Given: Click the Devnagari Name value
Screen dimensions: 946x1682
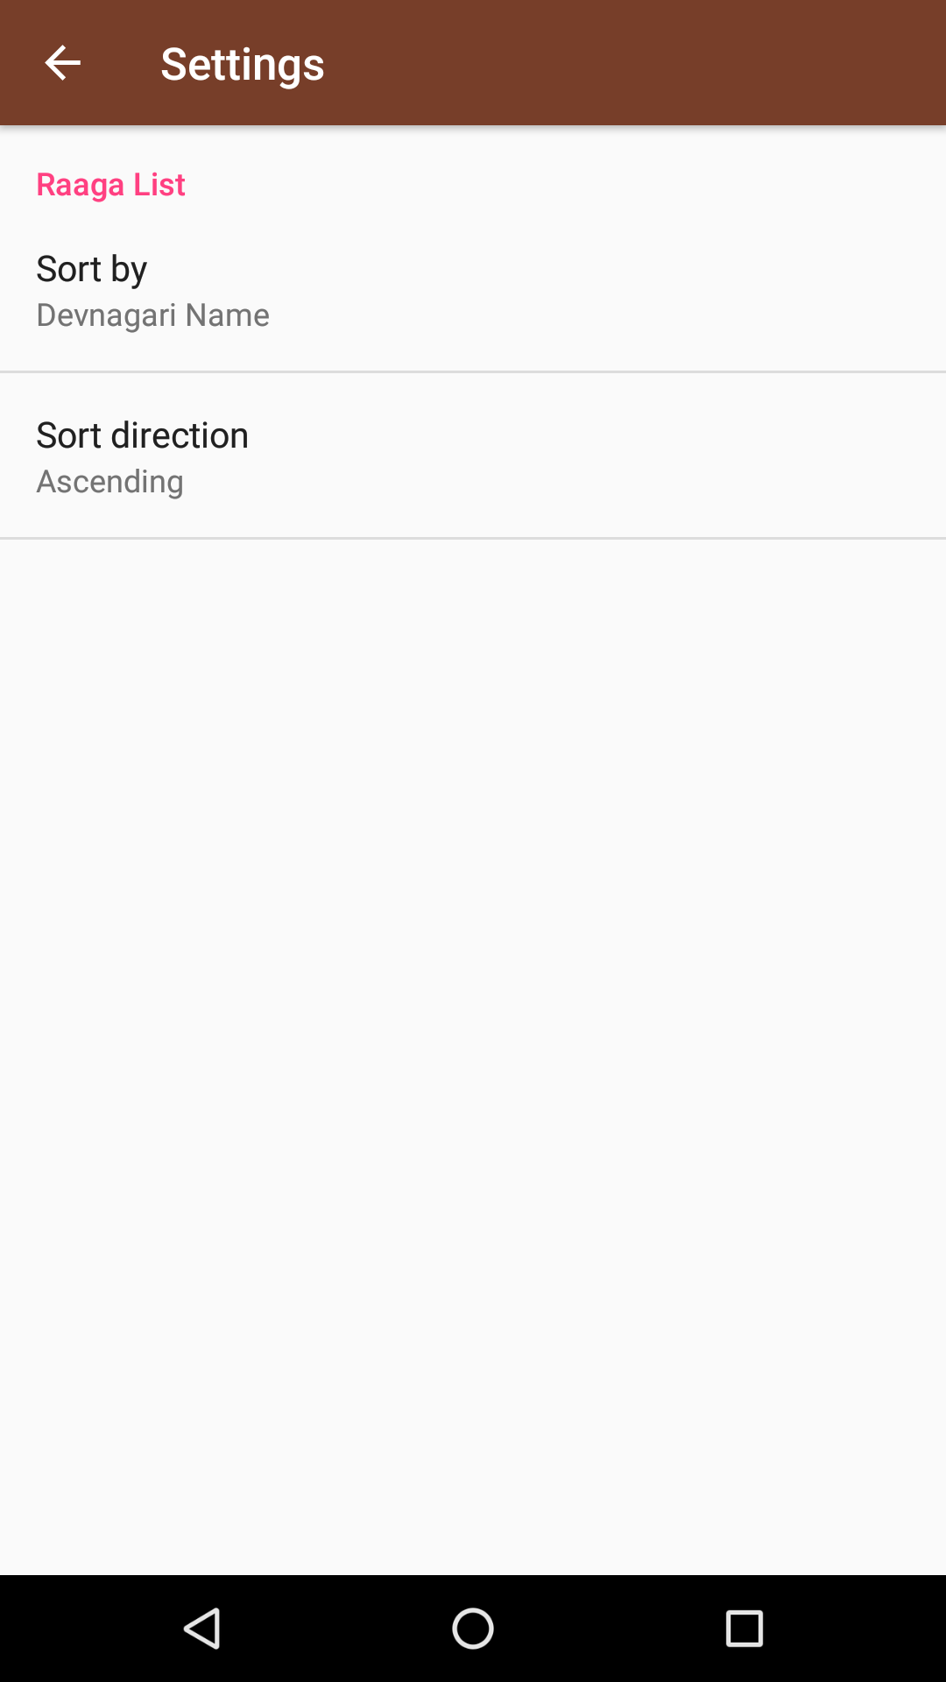Looking at the screenshot, I should 152,315.
